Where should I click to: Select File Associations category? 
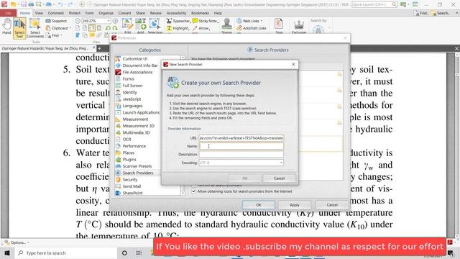click(x=137, y=72)
